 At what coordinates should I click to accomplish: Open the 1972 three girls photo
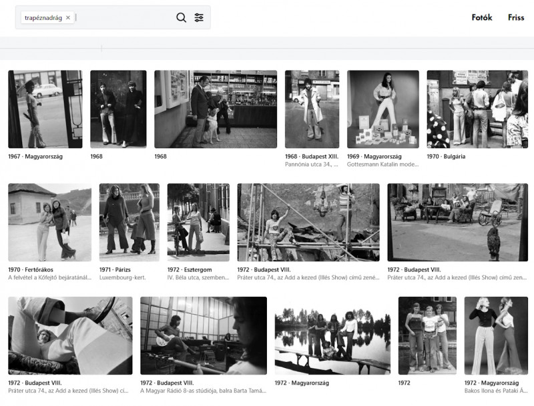(427, 335)
